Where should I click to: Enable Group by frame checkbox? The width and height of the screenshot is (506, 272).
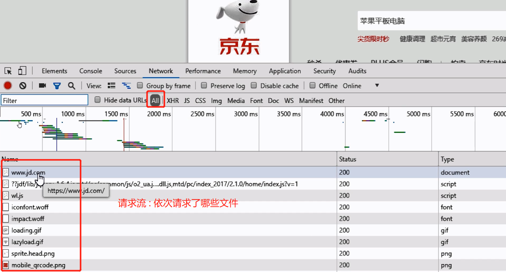pyautogui.click(x=140, y=85)
